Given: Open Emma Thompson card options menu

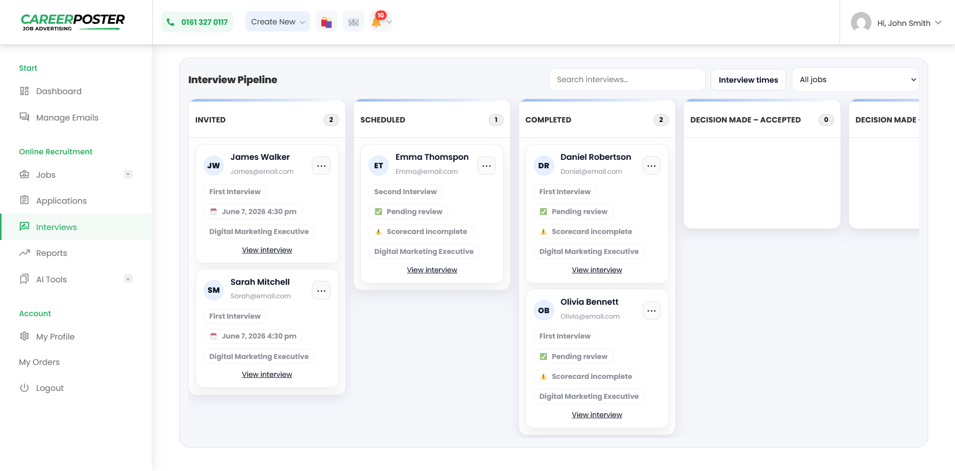Looking at the screenshot, I should (x=486, y=166).
